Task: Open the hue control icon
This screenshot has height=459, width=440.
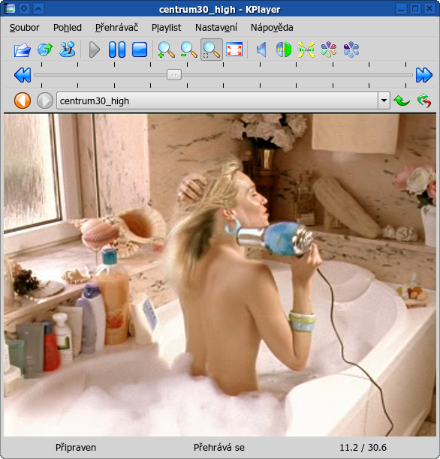Action: click(329, 49)
